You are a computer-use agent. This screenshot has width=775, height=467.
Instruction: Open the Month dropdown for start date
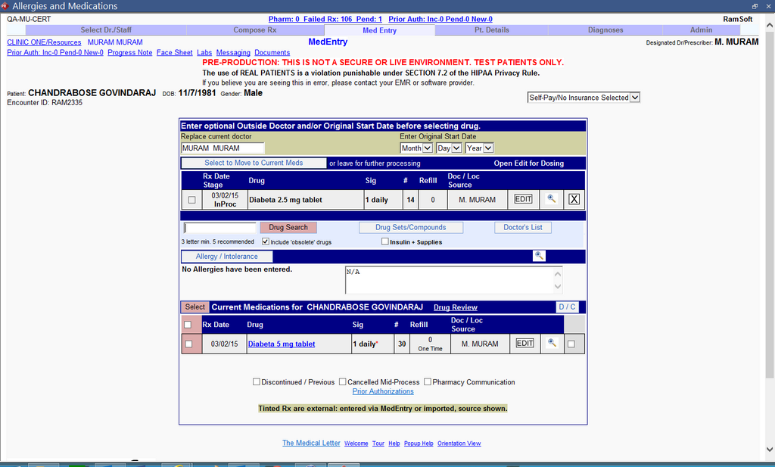(x=416, y=148)
